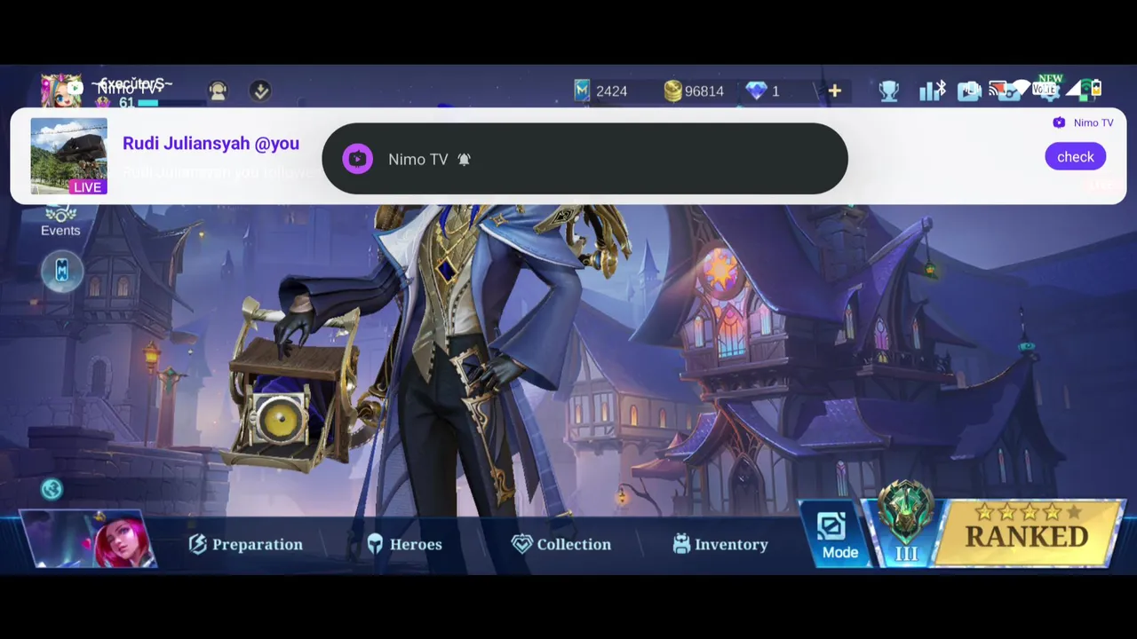This screenshot has width=1137, height=639.
Task: Open the Inventory tab
Action: point(720,544)
